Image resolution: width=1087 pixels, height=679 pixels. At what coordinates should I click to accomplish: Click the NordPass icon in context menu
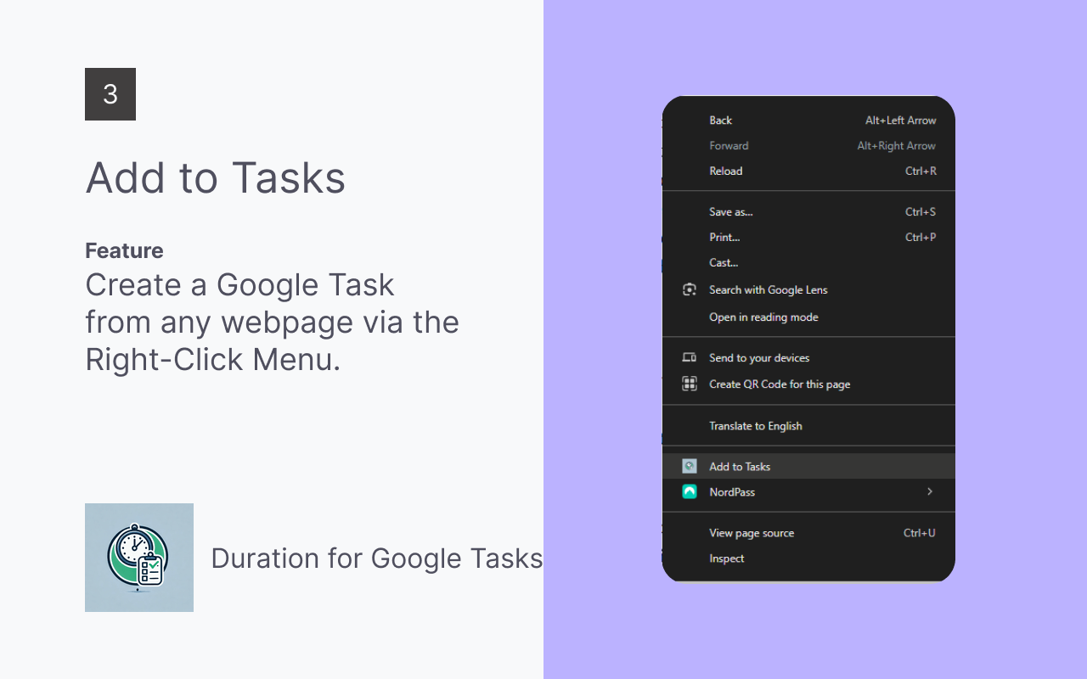[x=690, y=491]
